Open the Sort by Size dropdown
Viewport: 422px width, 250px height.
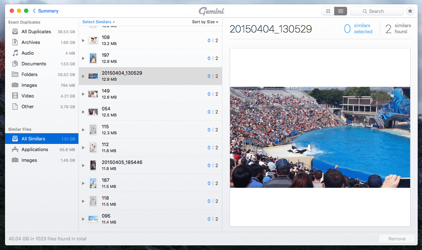point(205,22)
